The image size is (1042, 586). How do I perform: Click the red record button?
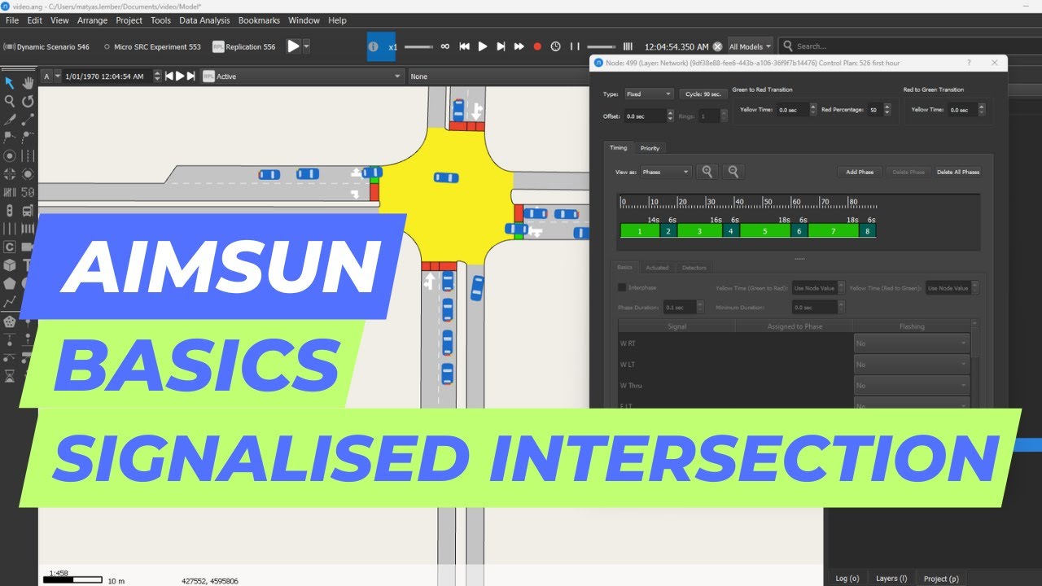tap(537, 46)
